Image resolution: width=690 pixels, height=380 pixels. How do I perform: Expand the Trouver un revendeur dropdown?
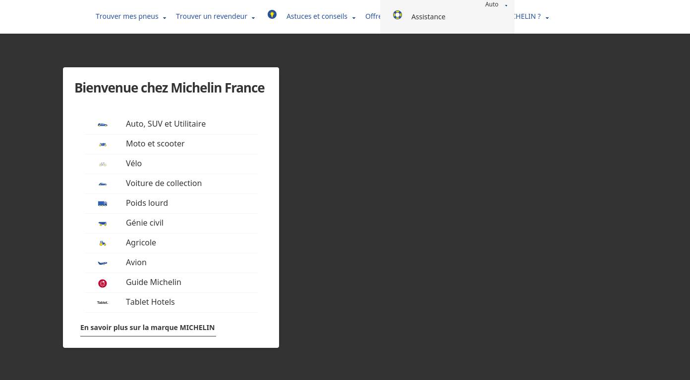point(215,16)
